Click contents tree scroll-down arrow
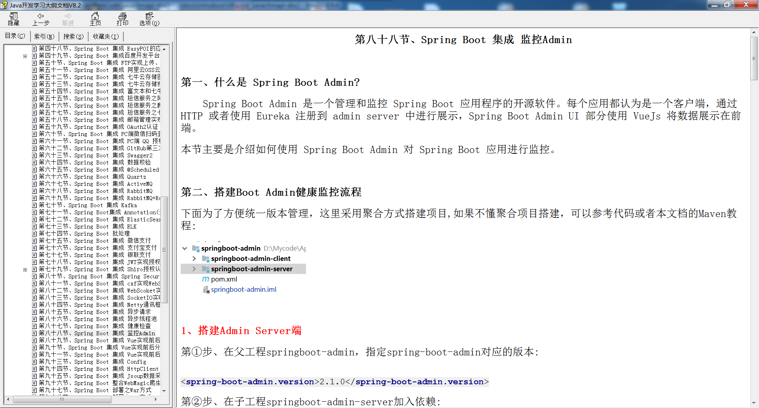 [164, 391]
